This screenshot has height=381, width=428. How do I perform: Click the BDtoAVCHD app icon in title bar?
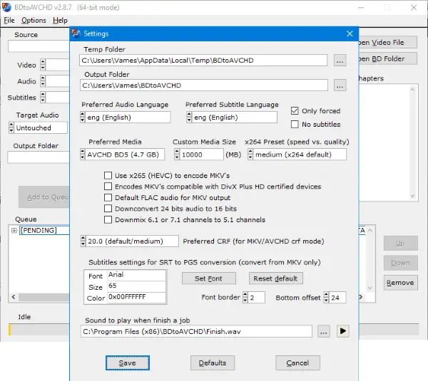8,6
